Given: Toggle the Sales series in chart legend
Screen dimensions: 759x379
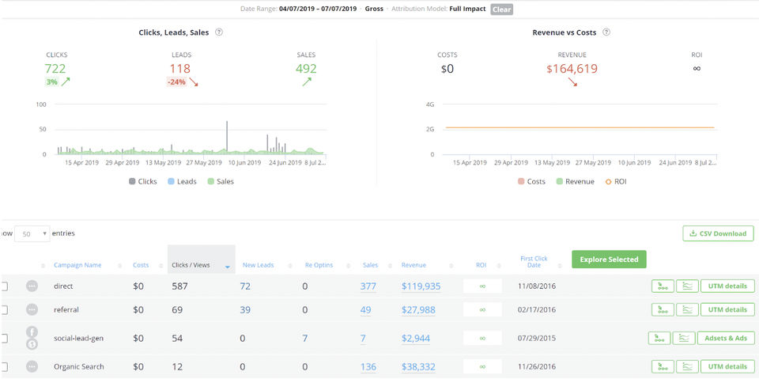Looking at the screenshot, I should (221, 181).
